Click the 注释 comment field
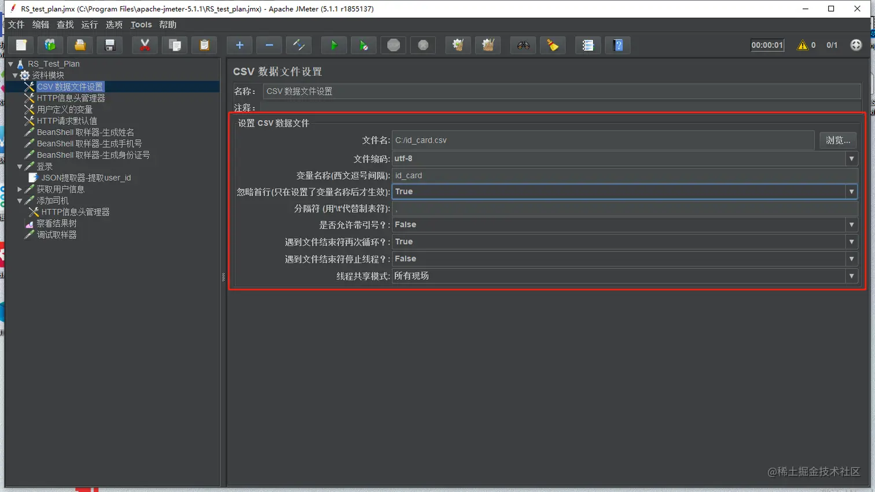875x492 pixels. pyautogui.click(x=561, y=108)
